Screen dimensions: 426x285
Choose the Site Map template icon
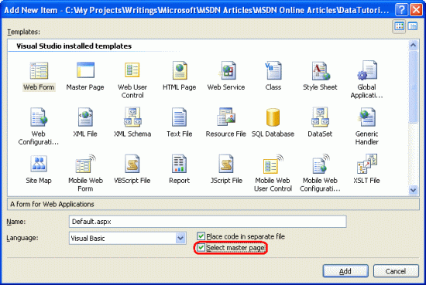(x=39, y=164)
